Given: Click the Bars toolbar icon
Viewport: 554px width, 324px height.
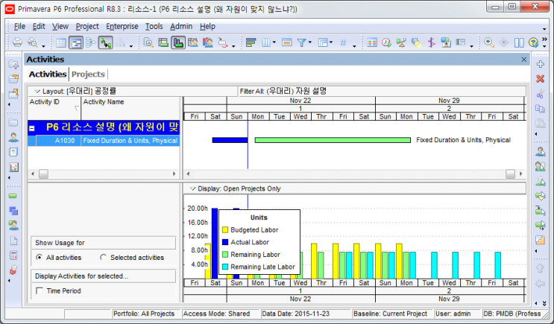Looking at the screenshot, I should 251,43.
